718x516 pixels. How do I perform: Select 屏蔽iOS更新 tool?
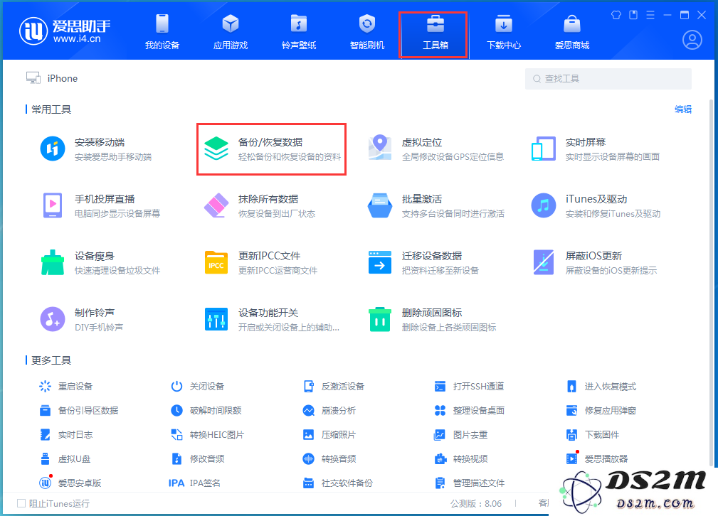594,262
